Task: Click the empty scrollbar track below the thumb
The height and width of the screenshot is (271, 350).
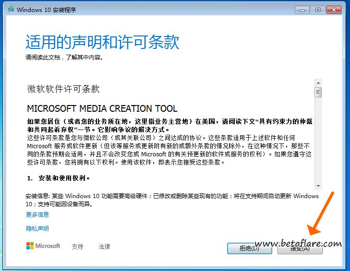Action: pos(318,144)
